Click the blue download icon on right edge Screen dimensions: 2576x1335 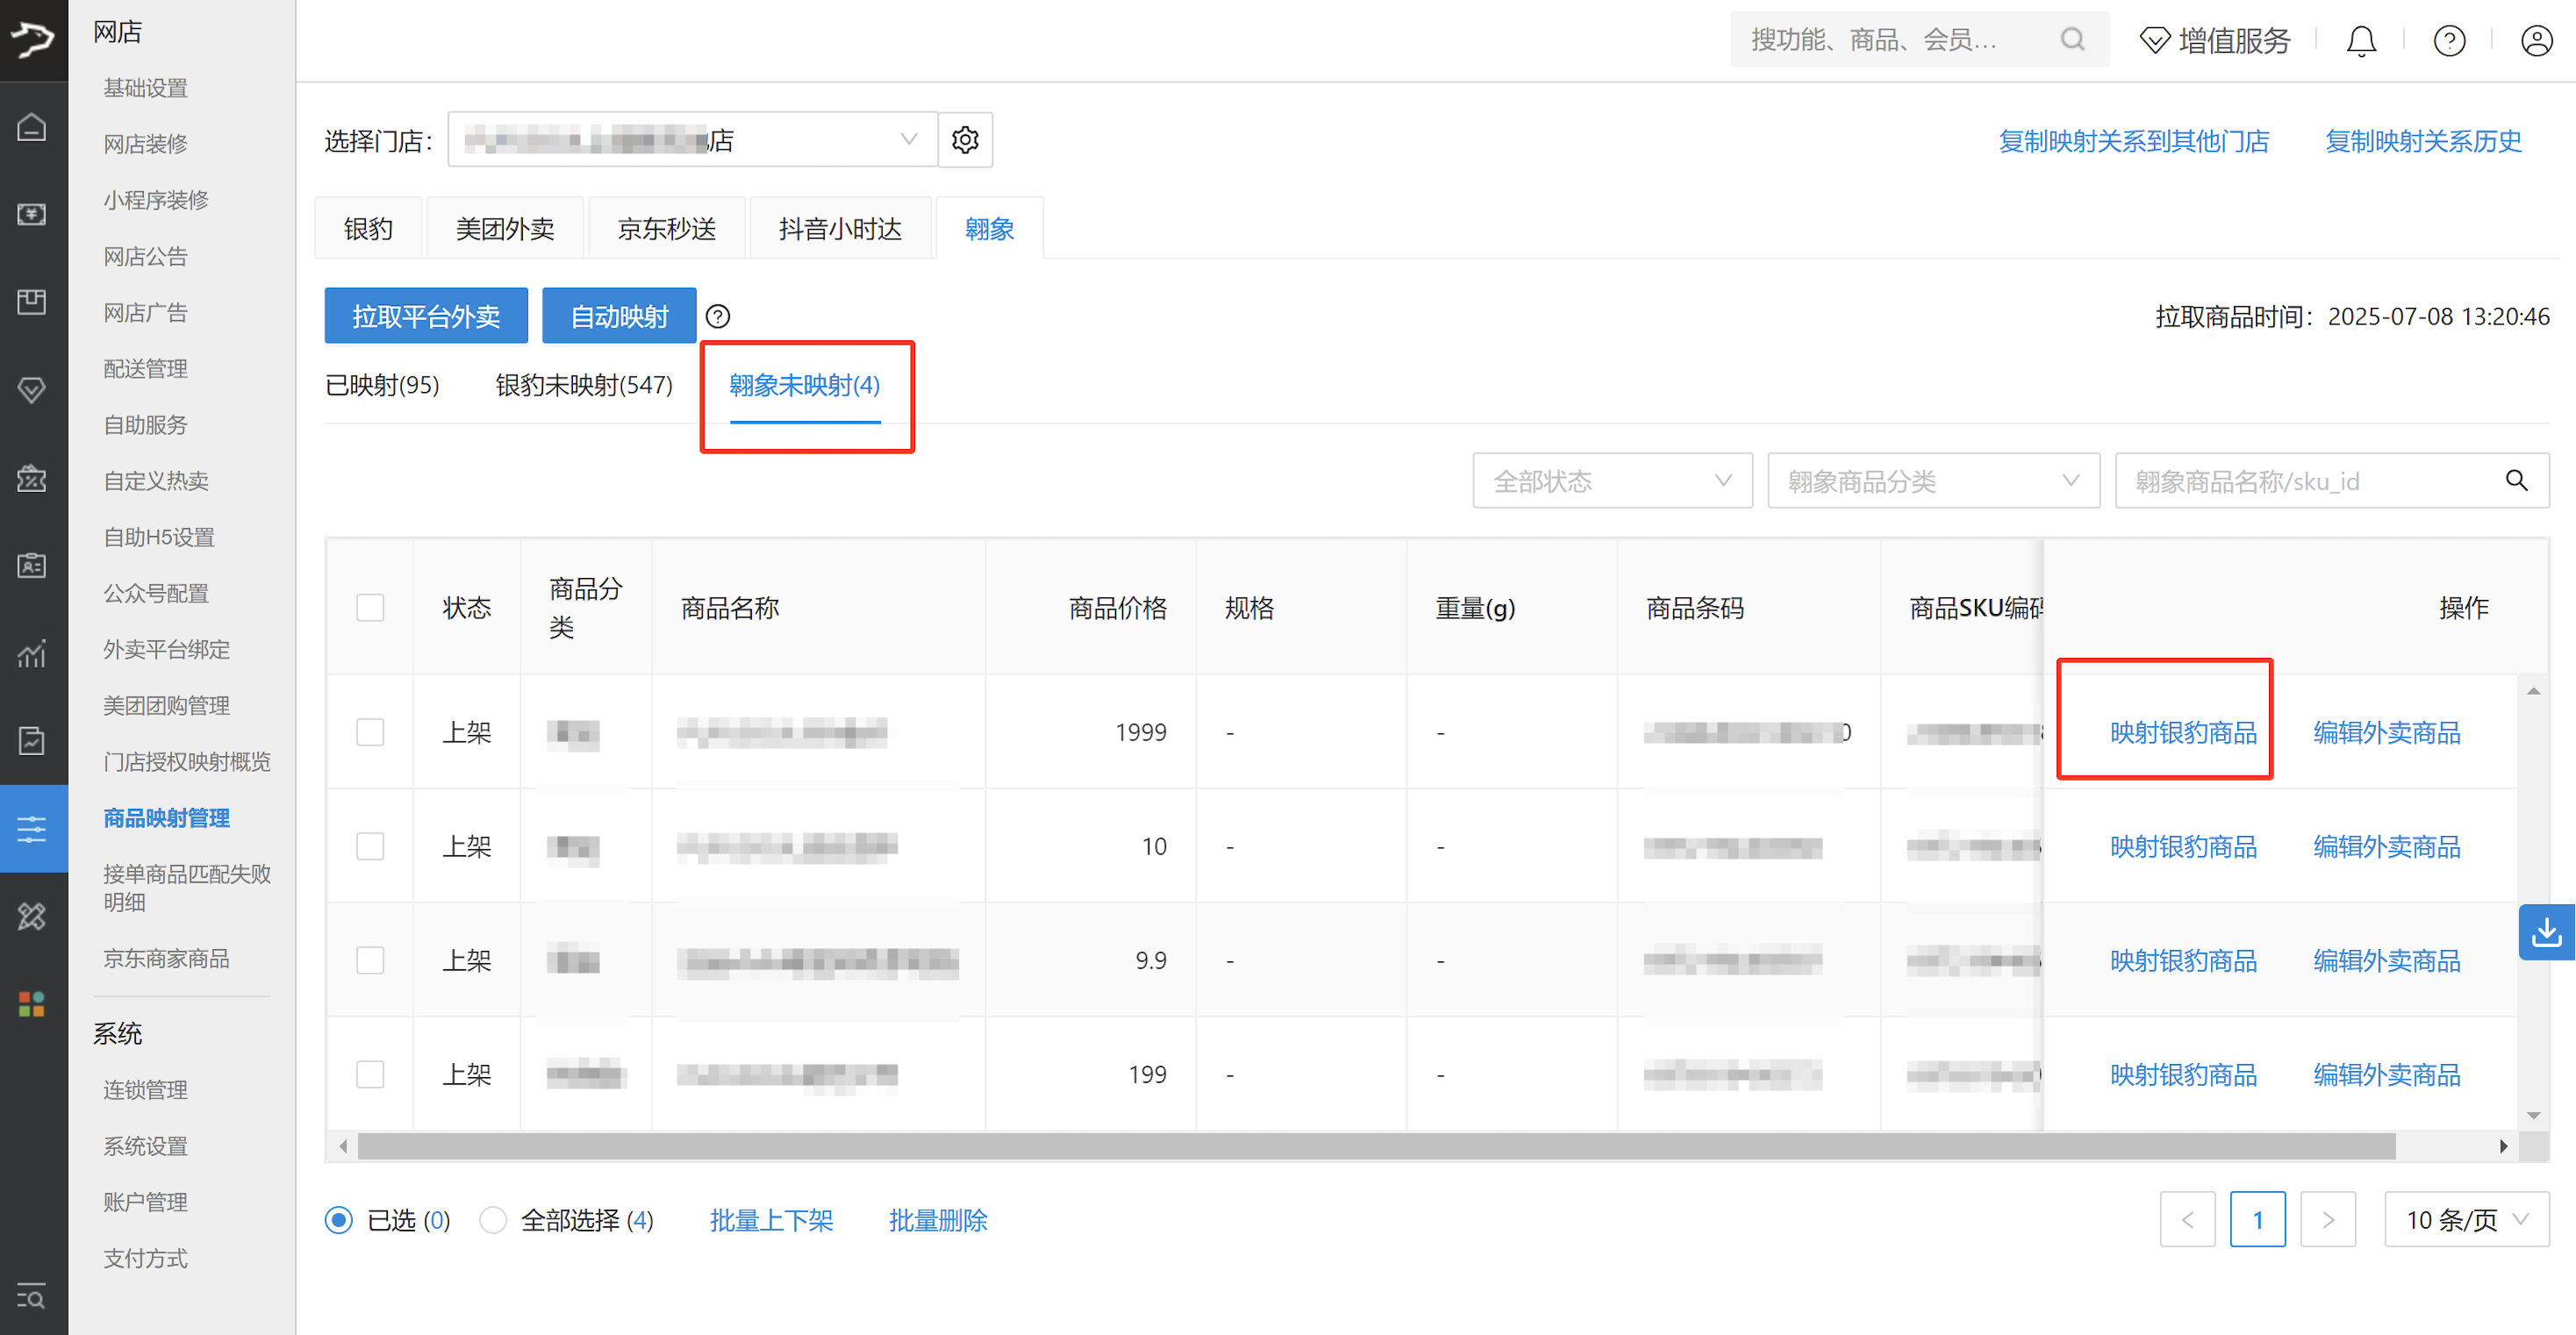point(2545,932)
